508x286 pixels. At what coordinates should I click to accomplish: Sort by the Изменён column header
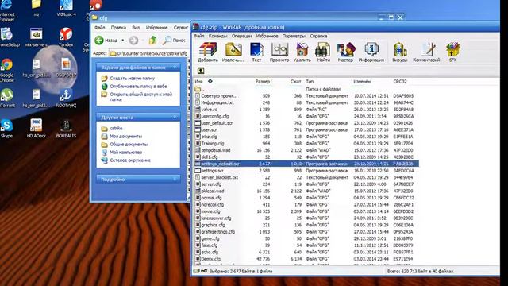pyautogui.click(x=362, y=81)
